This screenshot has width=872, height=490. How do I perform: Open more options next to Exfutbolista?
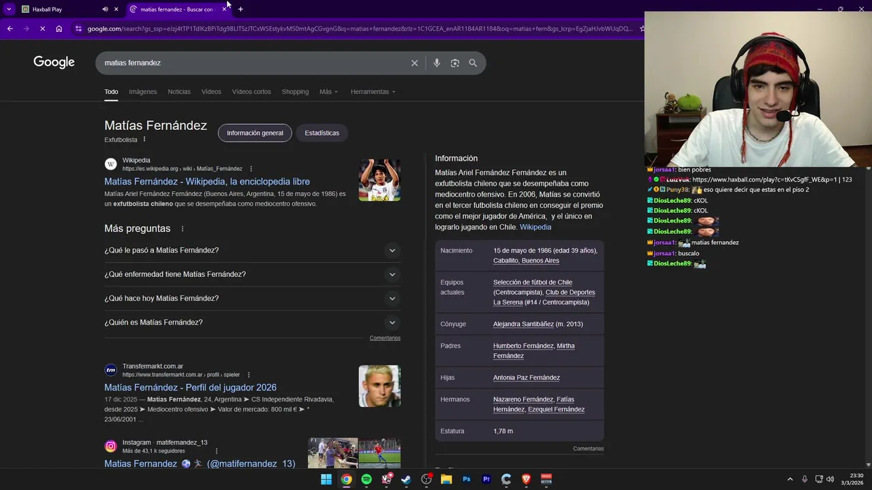pos(144,140)
